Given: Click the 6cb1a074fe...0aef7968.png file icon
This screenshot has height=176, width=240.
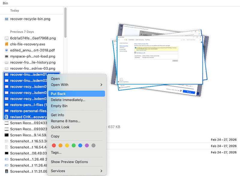Looking at the screenshot, I should click(7, 38).
